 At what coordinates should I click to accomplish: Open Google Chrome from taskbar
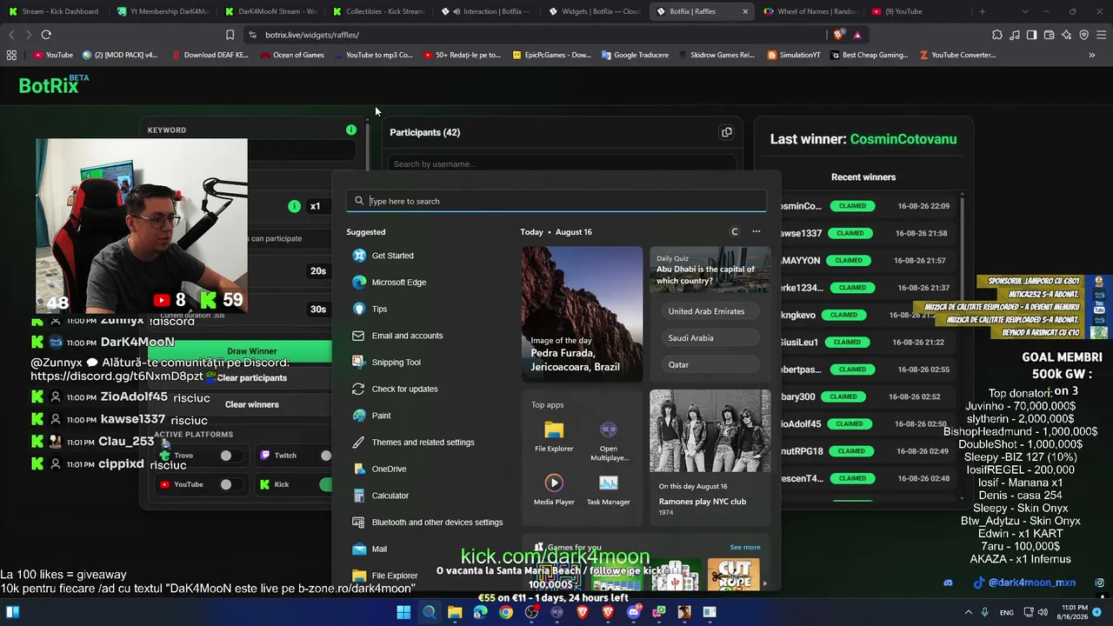click(506, 612)
